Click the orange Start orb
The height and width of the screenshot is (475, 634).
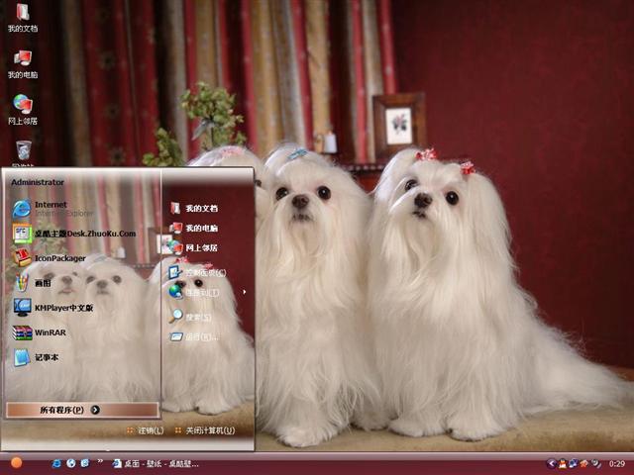click(16, 463)
